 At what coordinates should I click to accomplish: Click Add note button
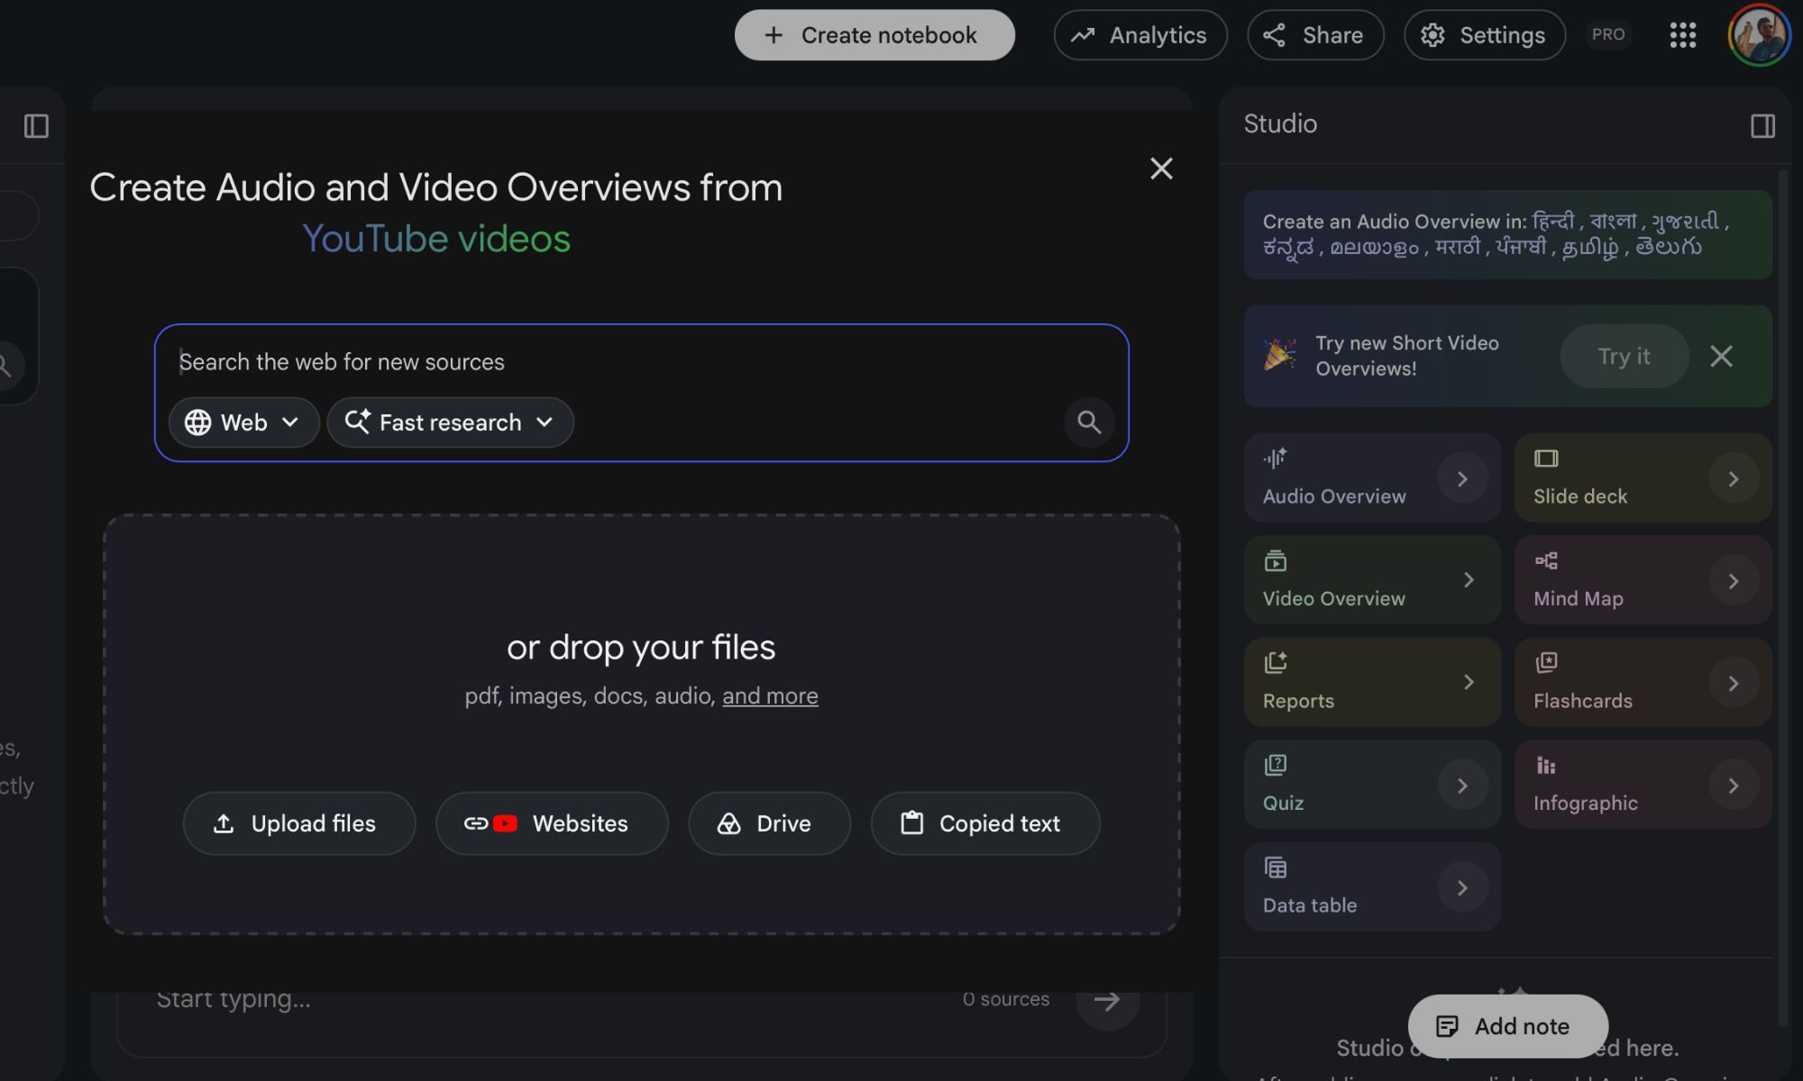click(1507, 1026)
